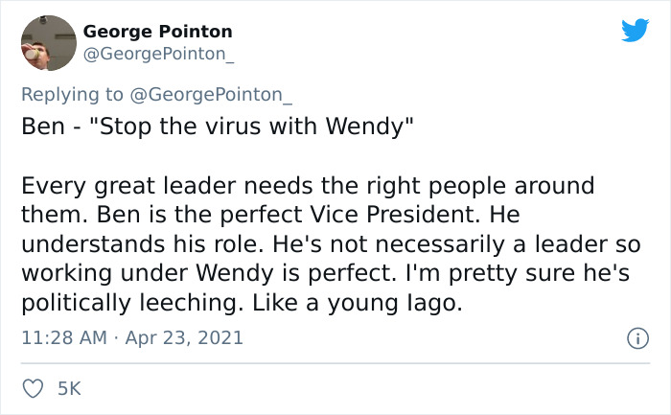This screenshot has height=415, width=671.
Task: Open the info circle icon
Action: coord(634,338)
